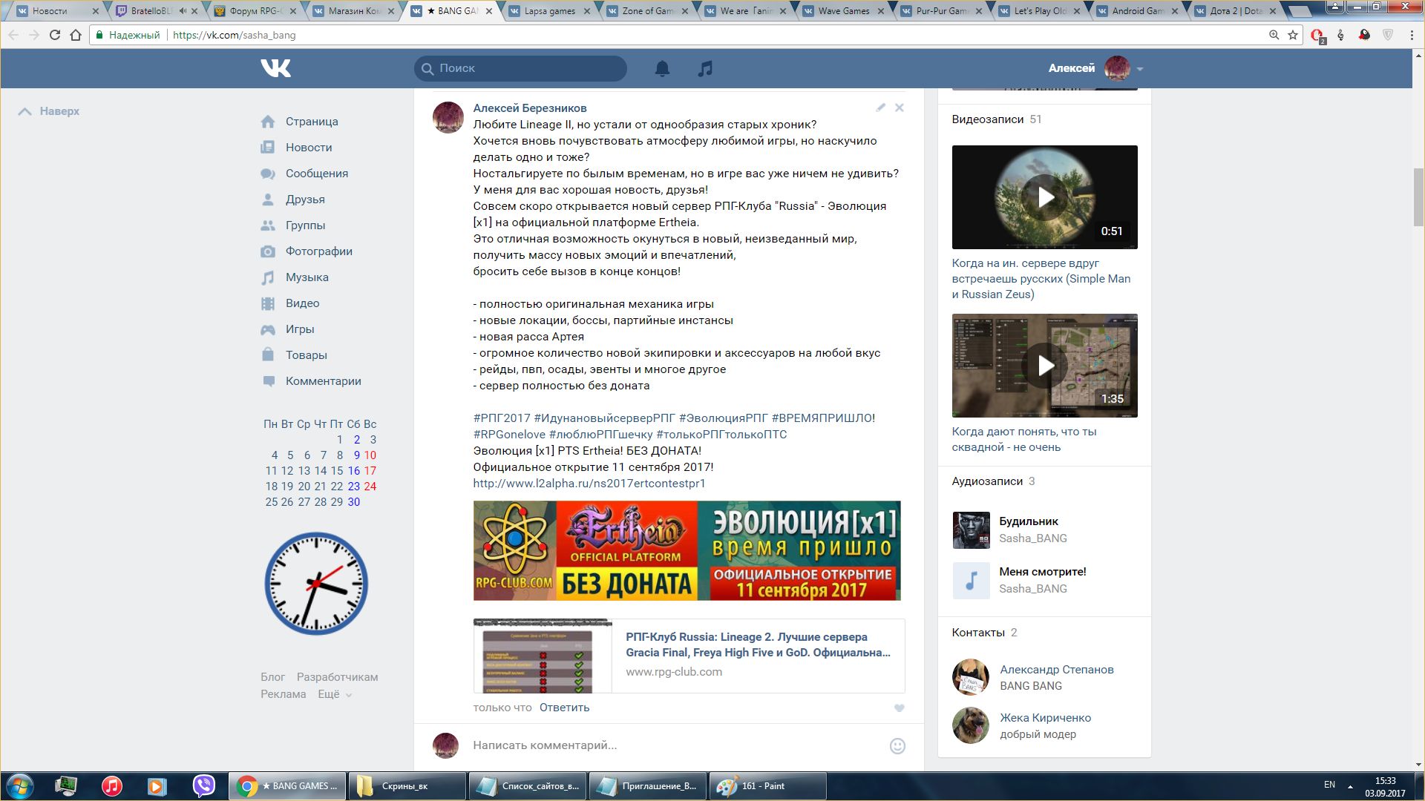Mute the BratelloBLR tab audio icon
This screenshot has height=801, width=1425.
[x=182, y=11]
